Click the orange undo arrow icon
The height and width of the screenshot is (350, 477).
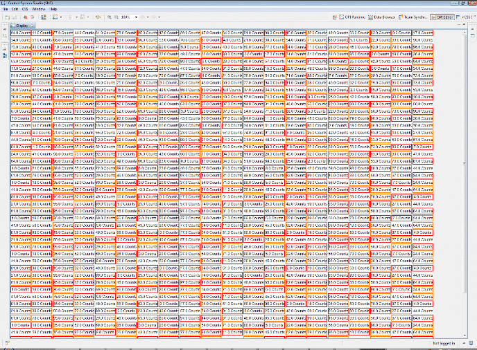[98, 17]
